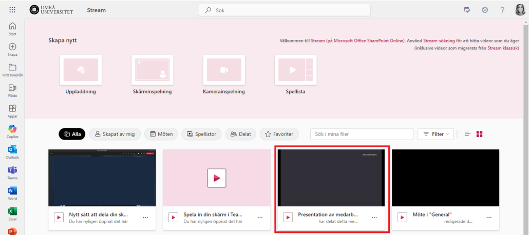Open more options for Nytt sätt video

point(145,218)
